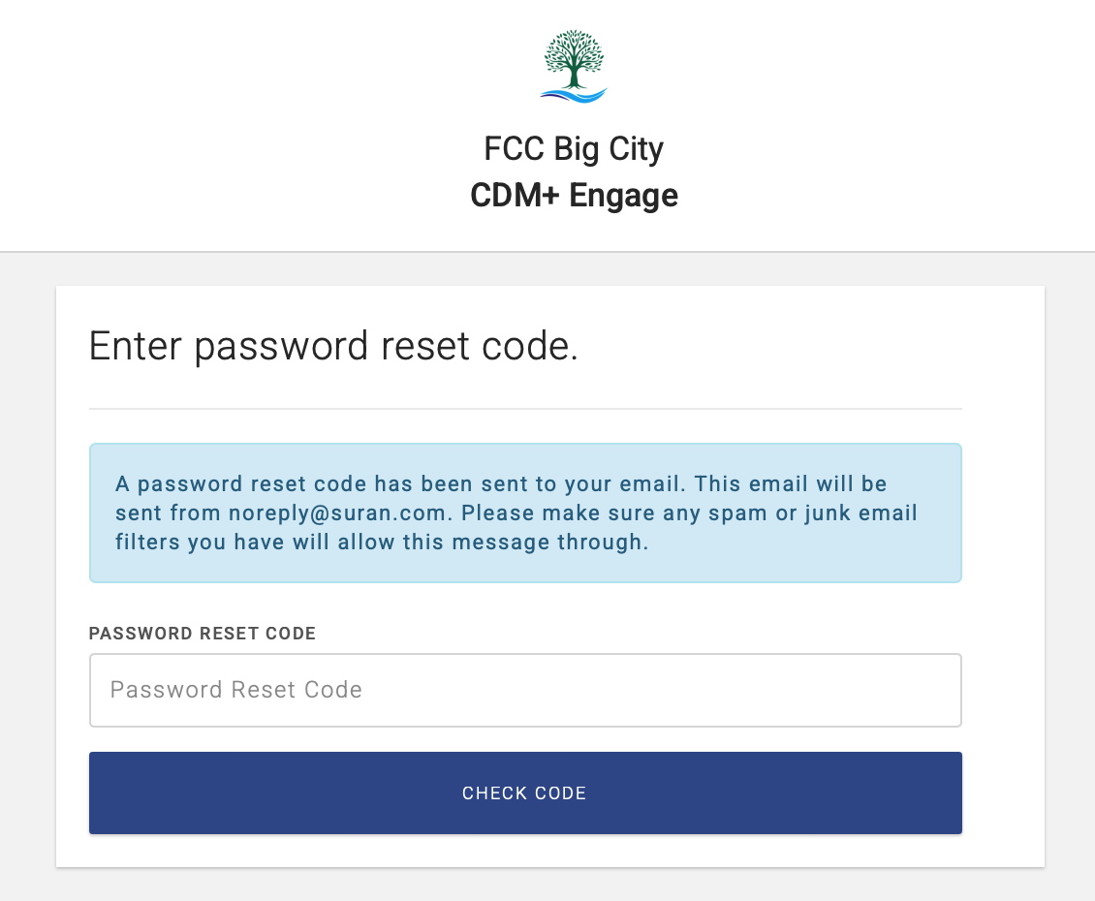Screen dimensions: 1095x901
Task: Click the CDM+ Engage heading
Action: (x=573, y=195)
